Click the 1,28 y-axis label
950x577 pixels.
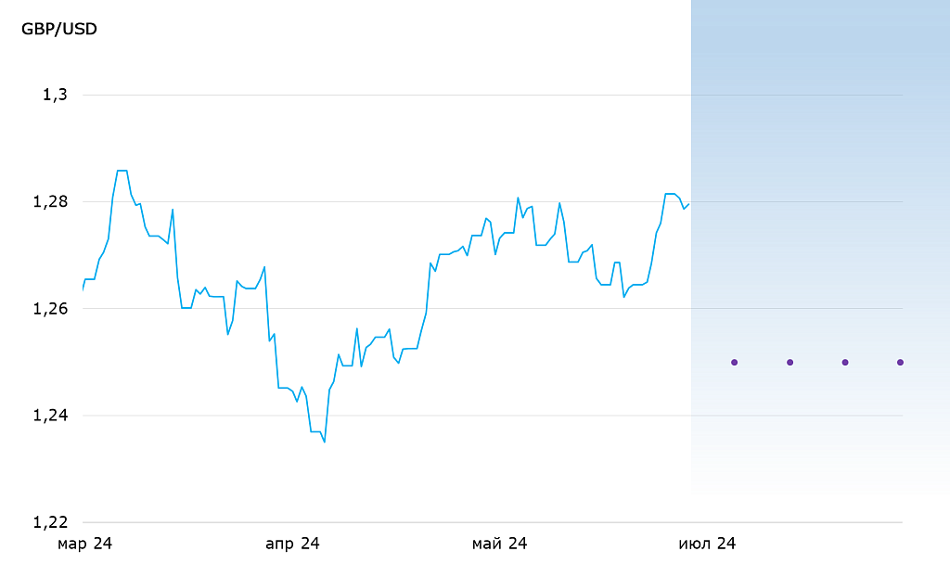pyautogui.click(x=51, y=201)
